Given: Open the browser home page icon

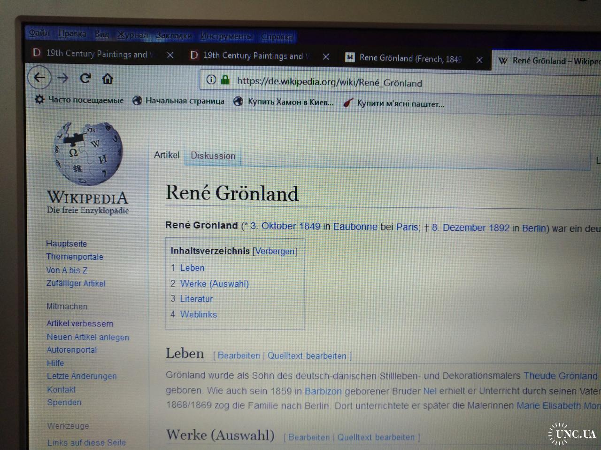Looking at the screenshot, I should pyautogui.click(x=108, y=79).
